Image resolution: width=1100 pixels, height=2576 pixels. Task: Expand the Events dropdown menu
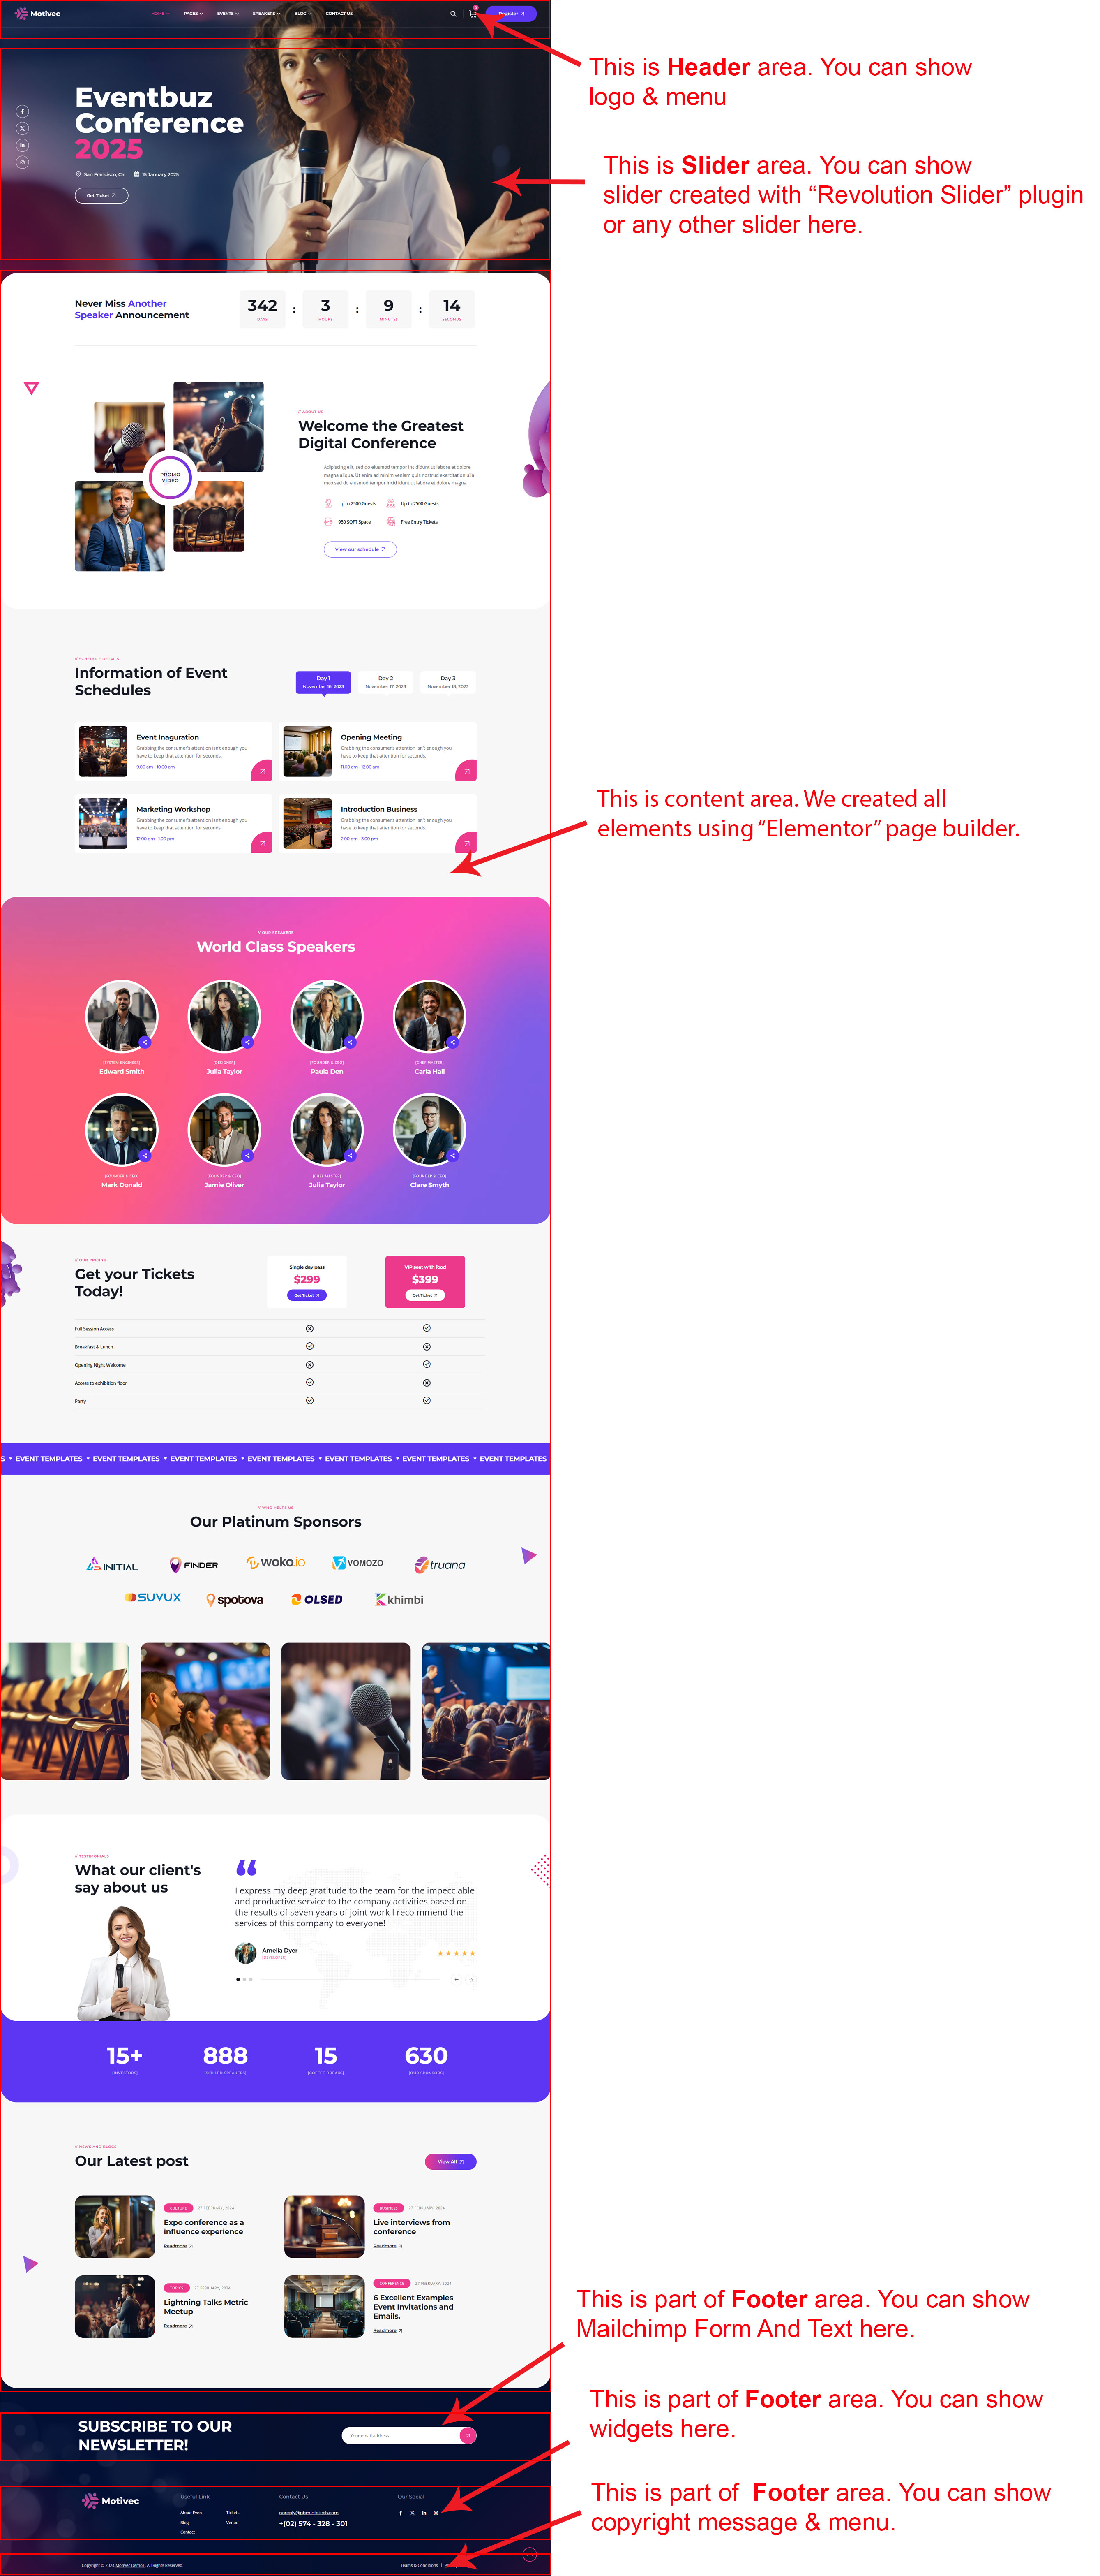tap(228, 14)
